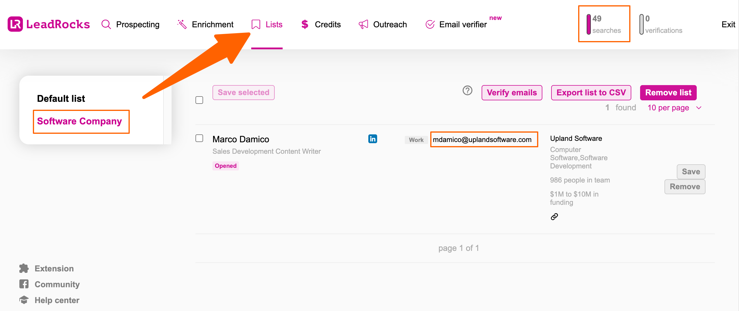Screen dimensions: 739x311
Task: Click the Email verifier checkmark icon
Action: [x=430, y=24]
